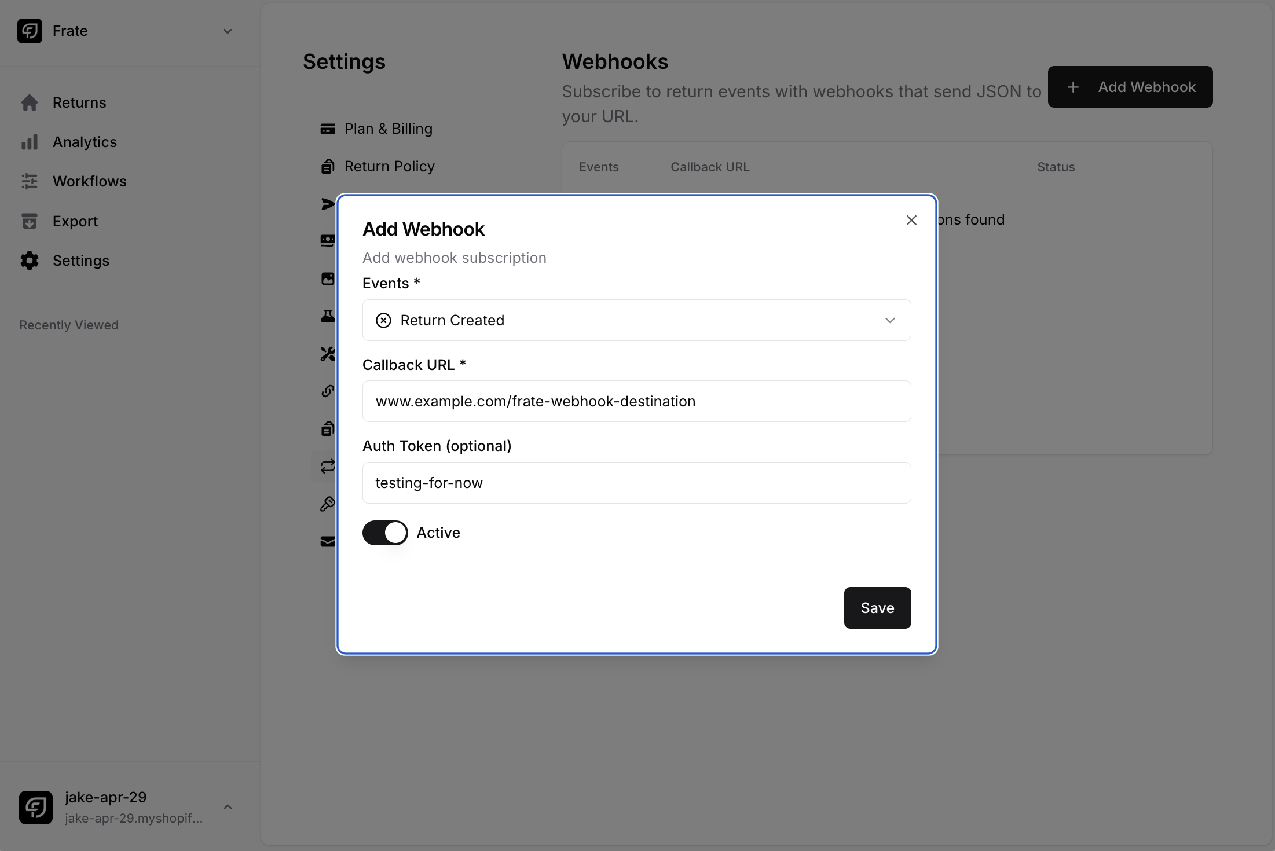
Task: Select the chain-link integration settings icon
Action: [x=328, y=391]
